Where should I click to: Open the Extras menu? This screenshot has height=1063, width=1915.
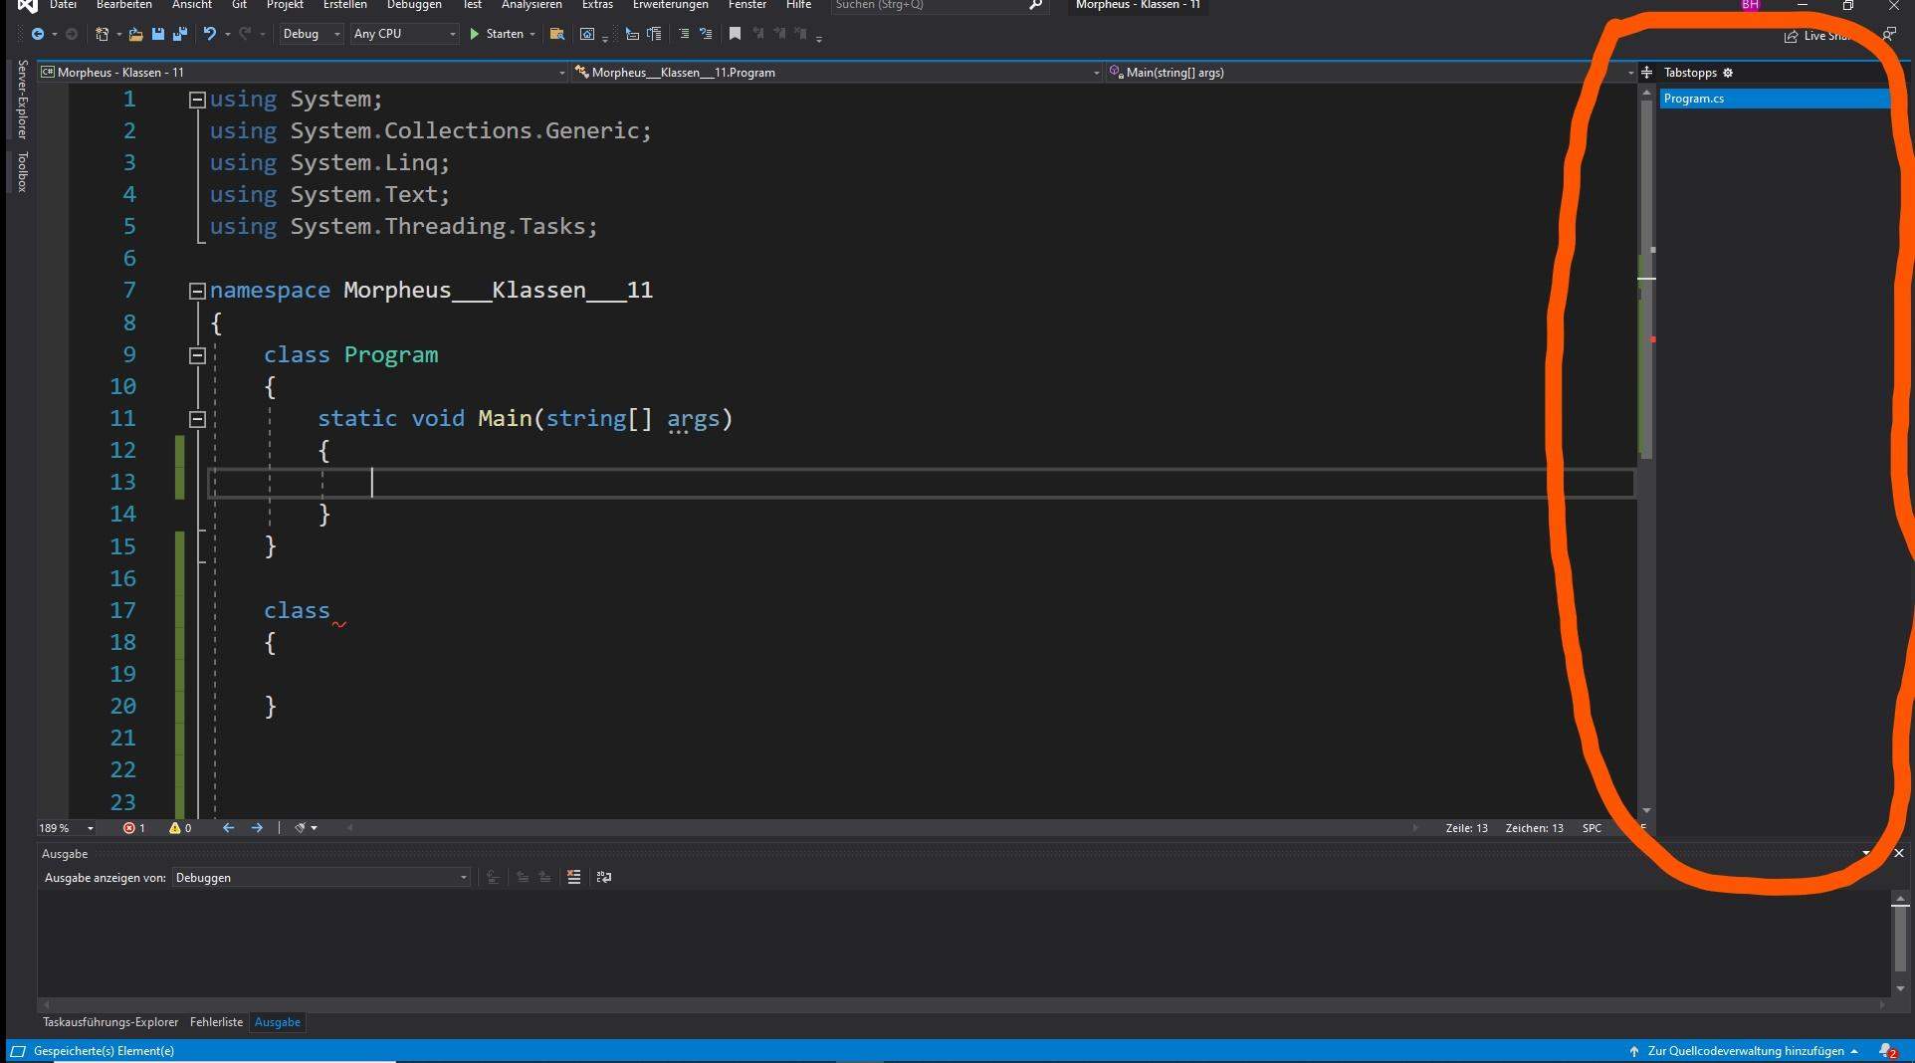[x=597, y=5]
